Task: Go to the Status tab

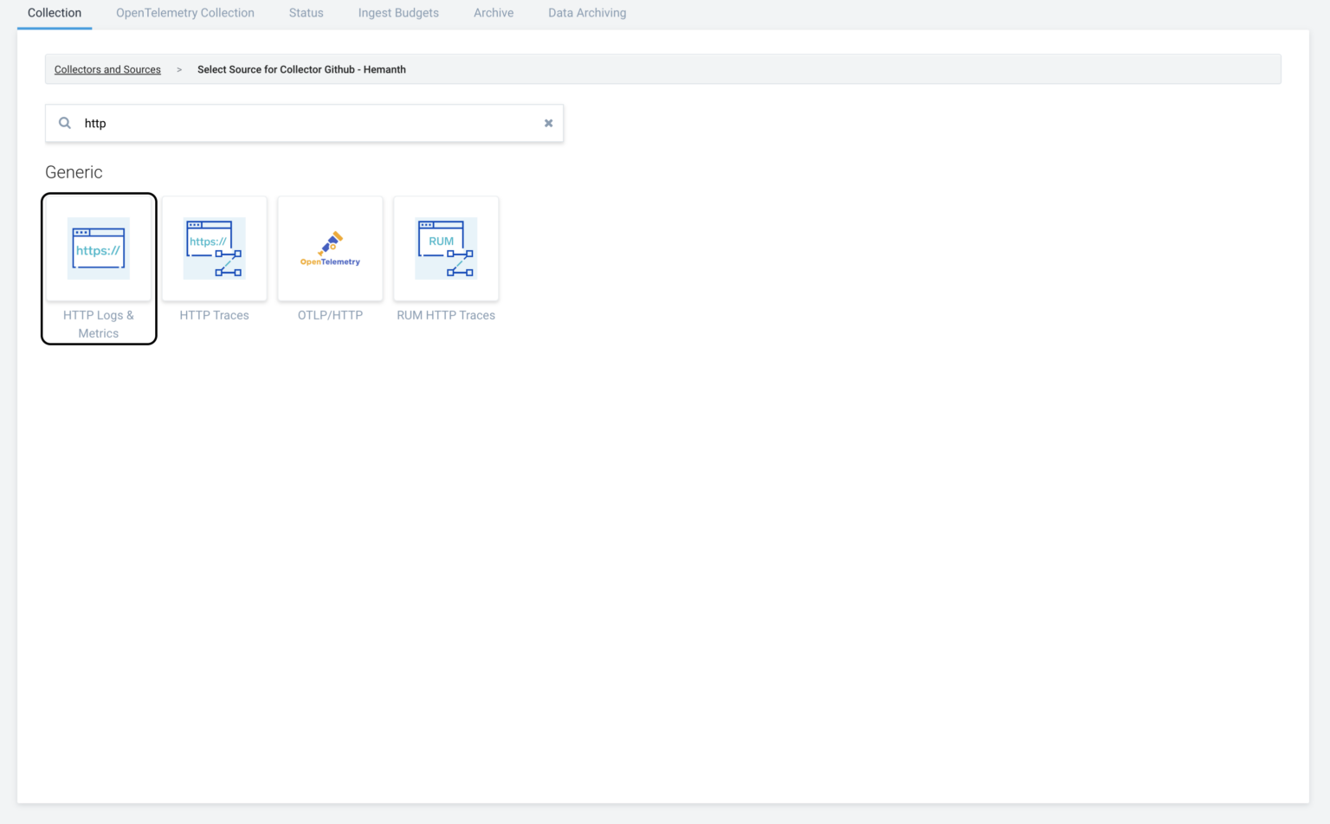Action: click(x=307, y=13)
